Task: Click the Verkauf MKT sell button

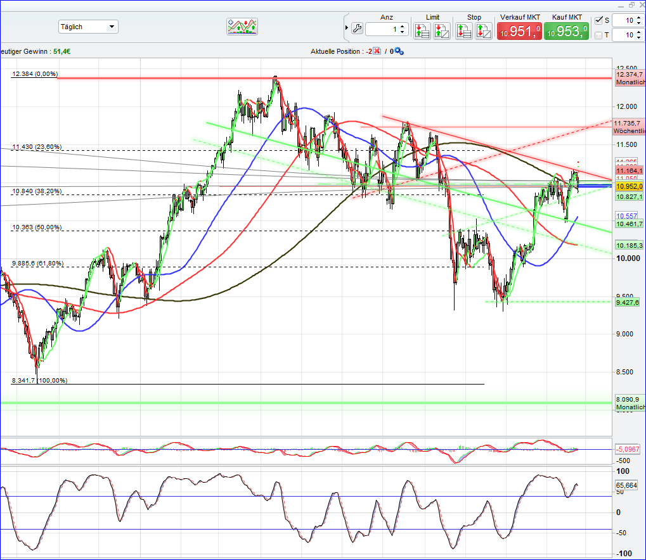Action: pyautogui.click(x=519, y=30)
